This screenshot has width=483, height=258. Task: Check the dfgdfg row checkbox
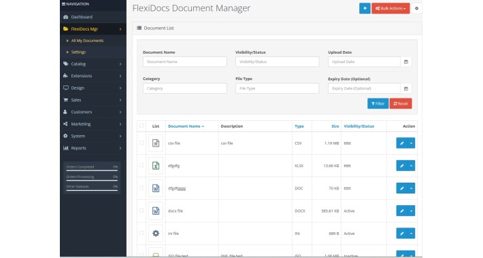(141, 165)
